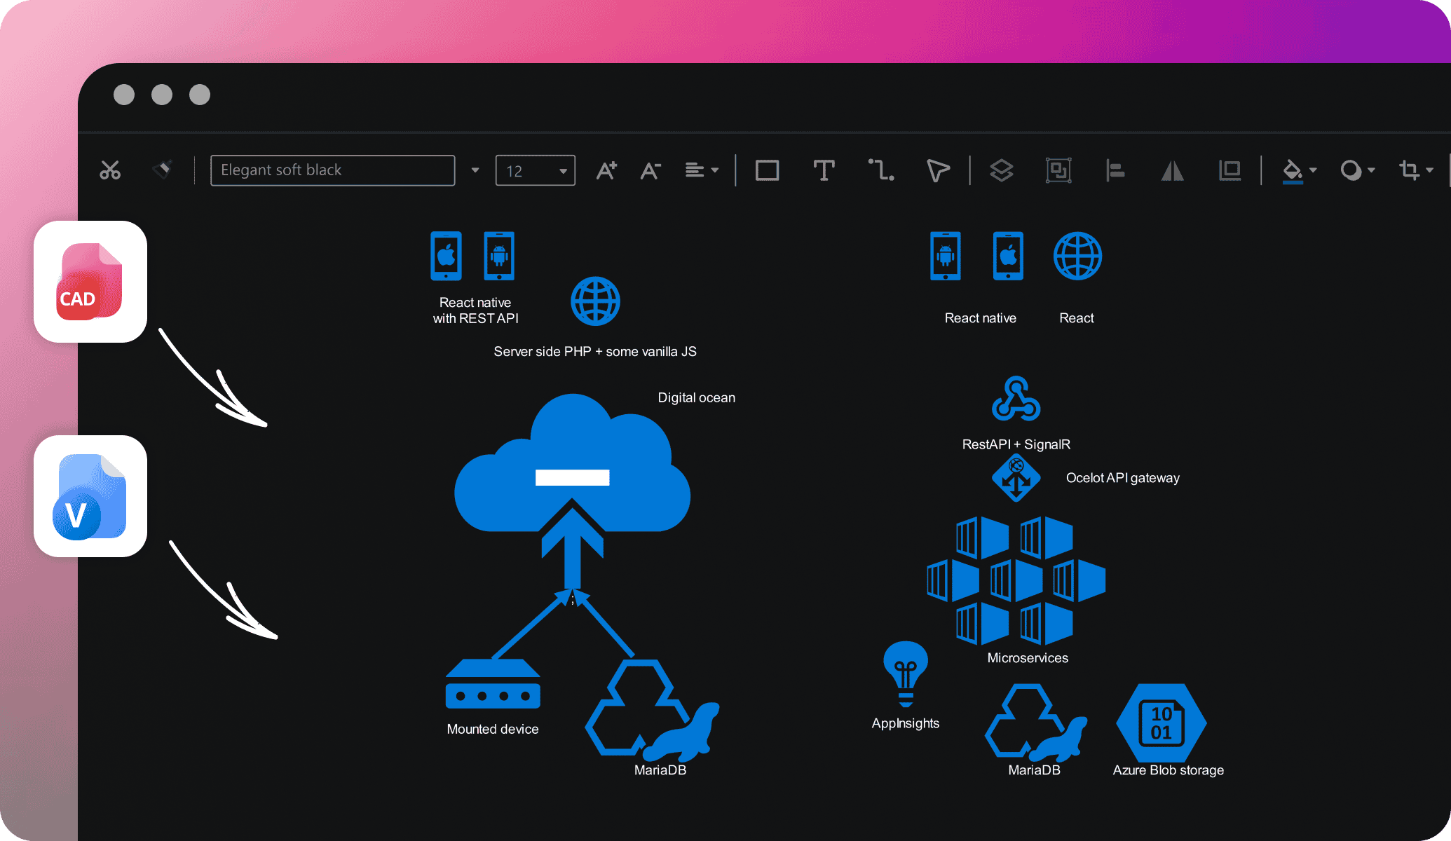Toggle text alignment options
This screenshot has width=1451, height=841.
point(701,169)
